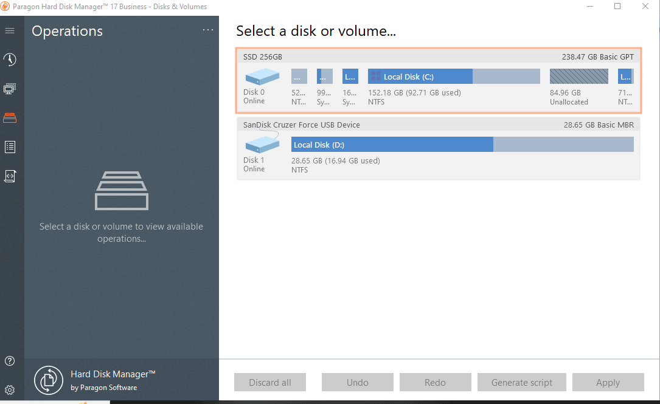Click the Hard Disk Manager logo icon
The width and height of the screenshot is (660, 404).
click(x=49, y=380)
